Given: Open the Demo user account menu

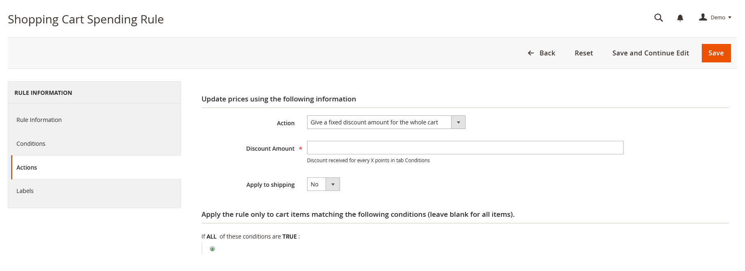Looking at the screenshot, I should coord(715,18).
